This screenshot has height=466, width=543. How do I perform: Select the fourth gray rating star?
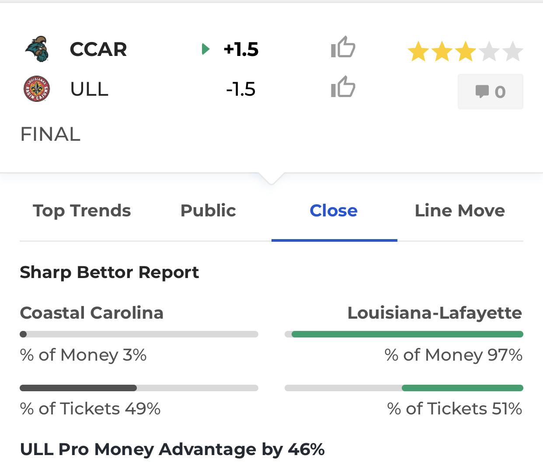point(489,52)
